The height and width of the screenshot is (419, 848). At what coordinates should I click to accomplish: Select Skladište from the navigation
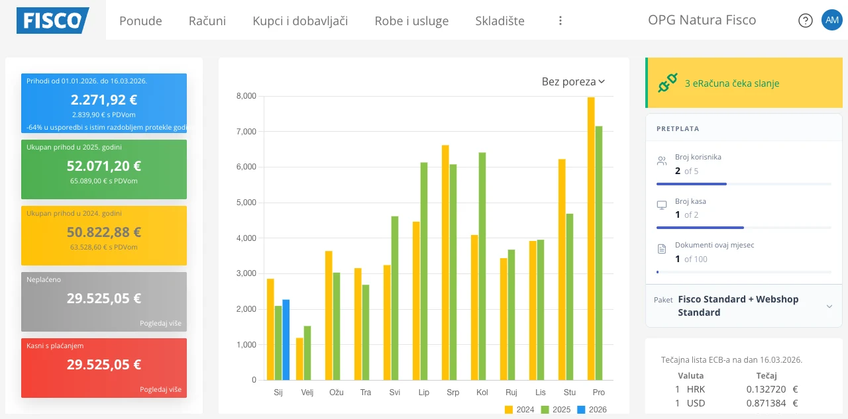(x=500, y=21)
